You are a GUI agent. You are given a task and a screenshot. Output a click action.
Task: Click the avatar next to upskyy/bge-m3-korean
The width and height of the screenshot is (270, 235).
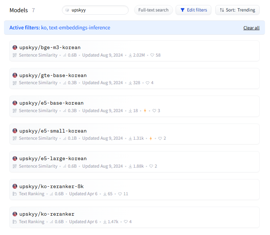pos(15,47)
